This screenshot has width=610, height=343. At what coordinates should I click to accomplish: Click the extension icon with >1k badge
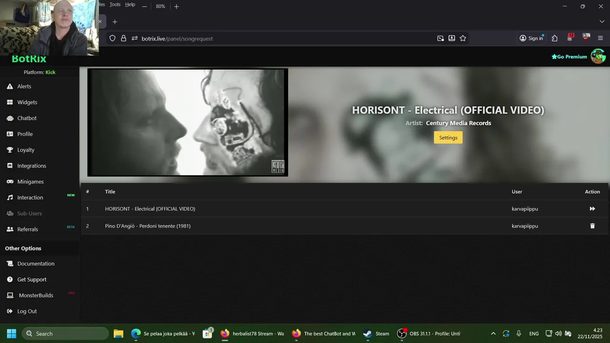pyautogui.click(x=586, y=38)
